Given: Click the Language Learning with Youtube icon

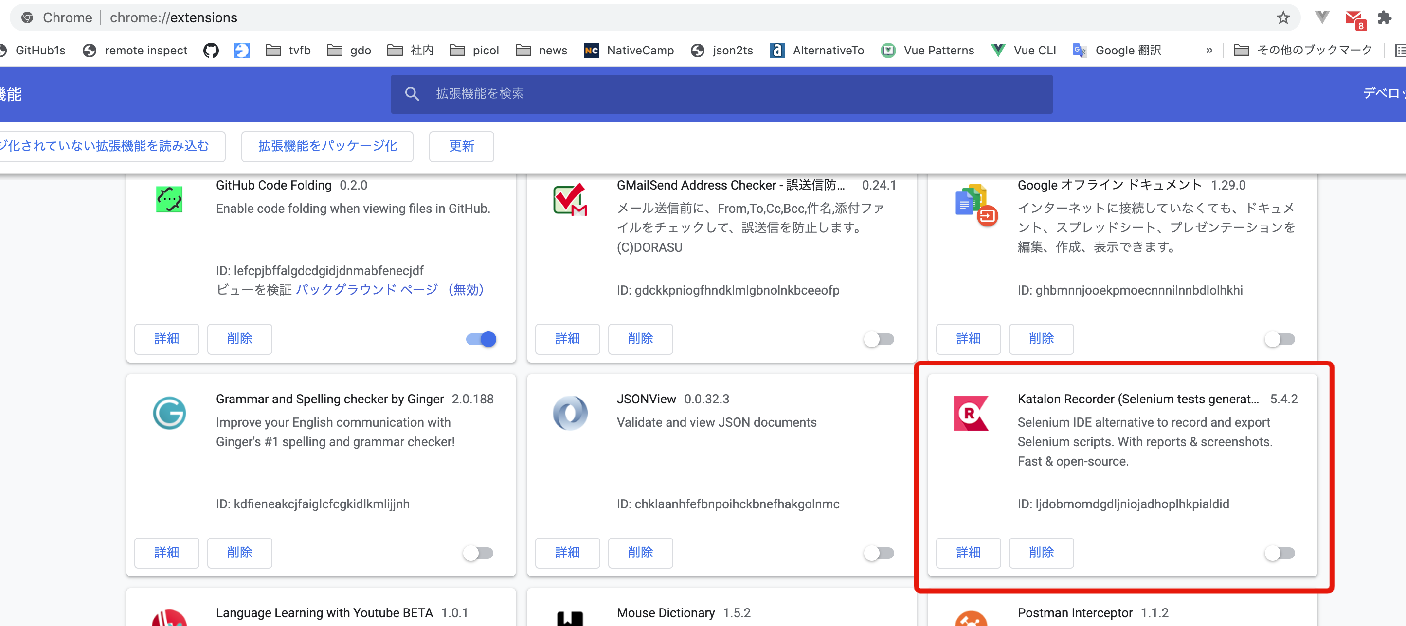Looking at the screenshot, I should click(x=169, y=618).
